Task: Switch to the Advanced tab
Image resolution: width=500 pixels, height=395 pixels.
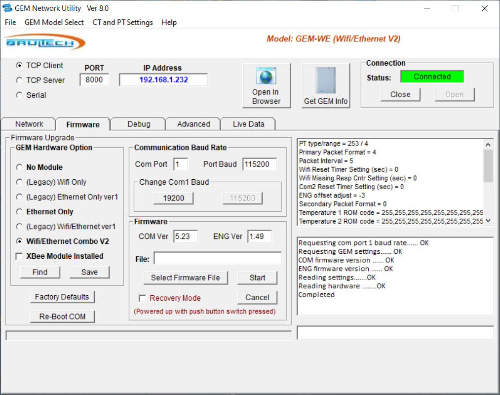Action: [193, 124]
